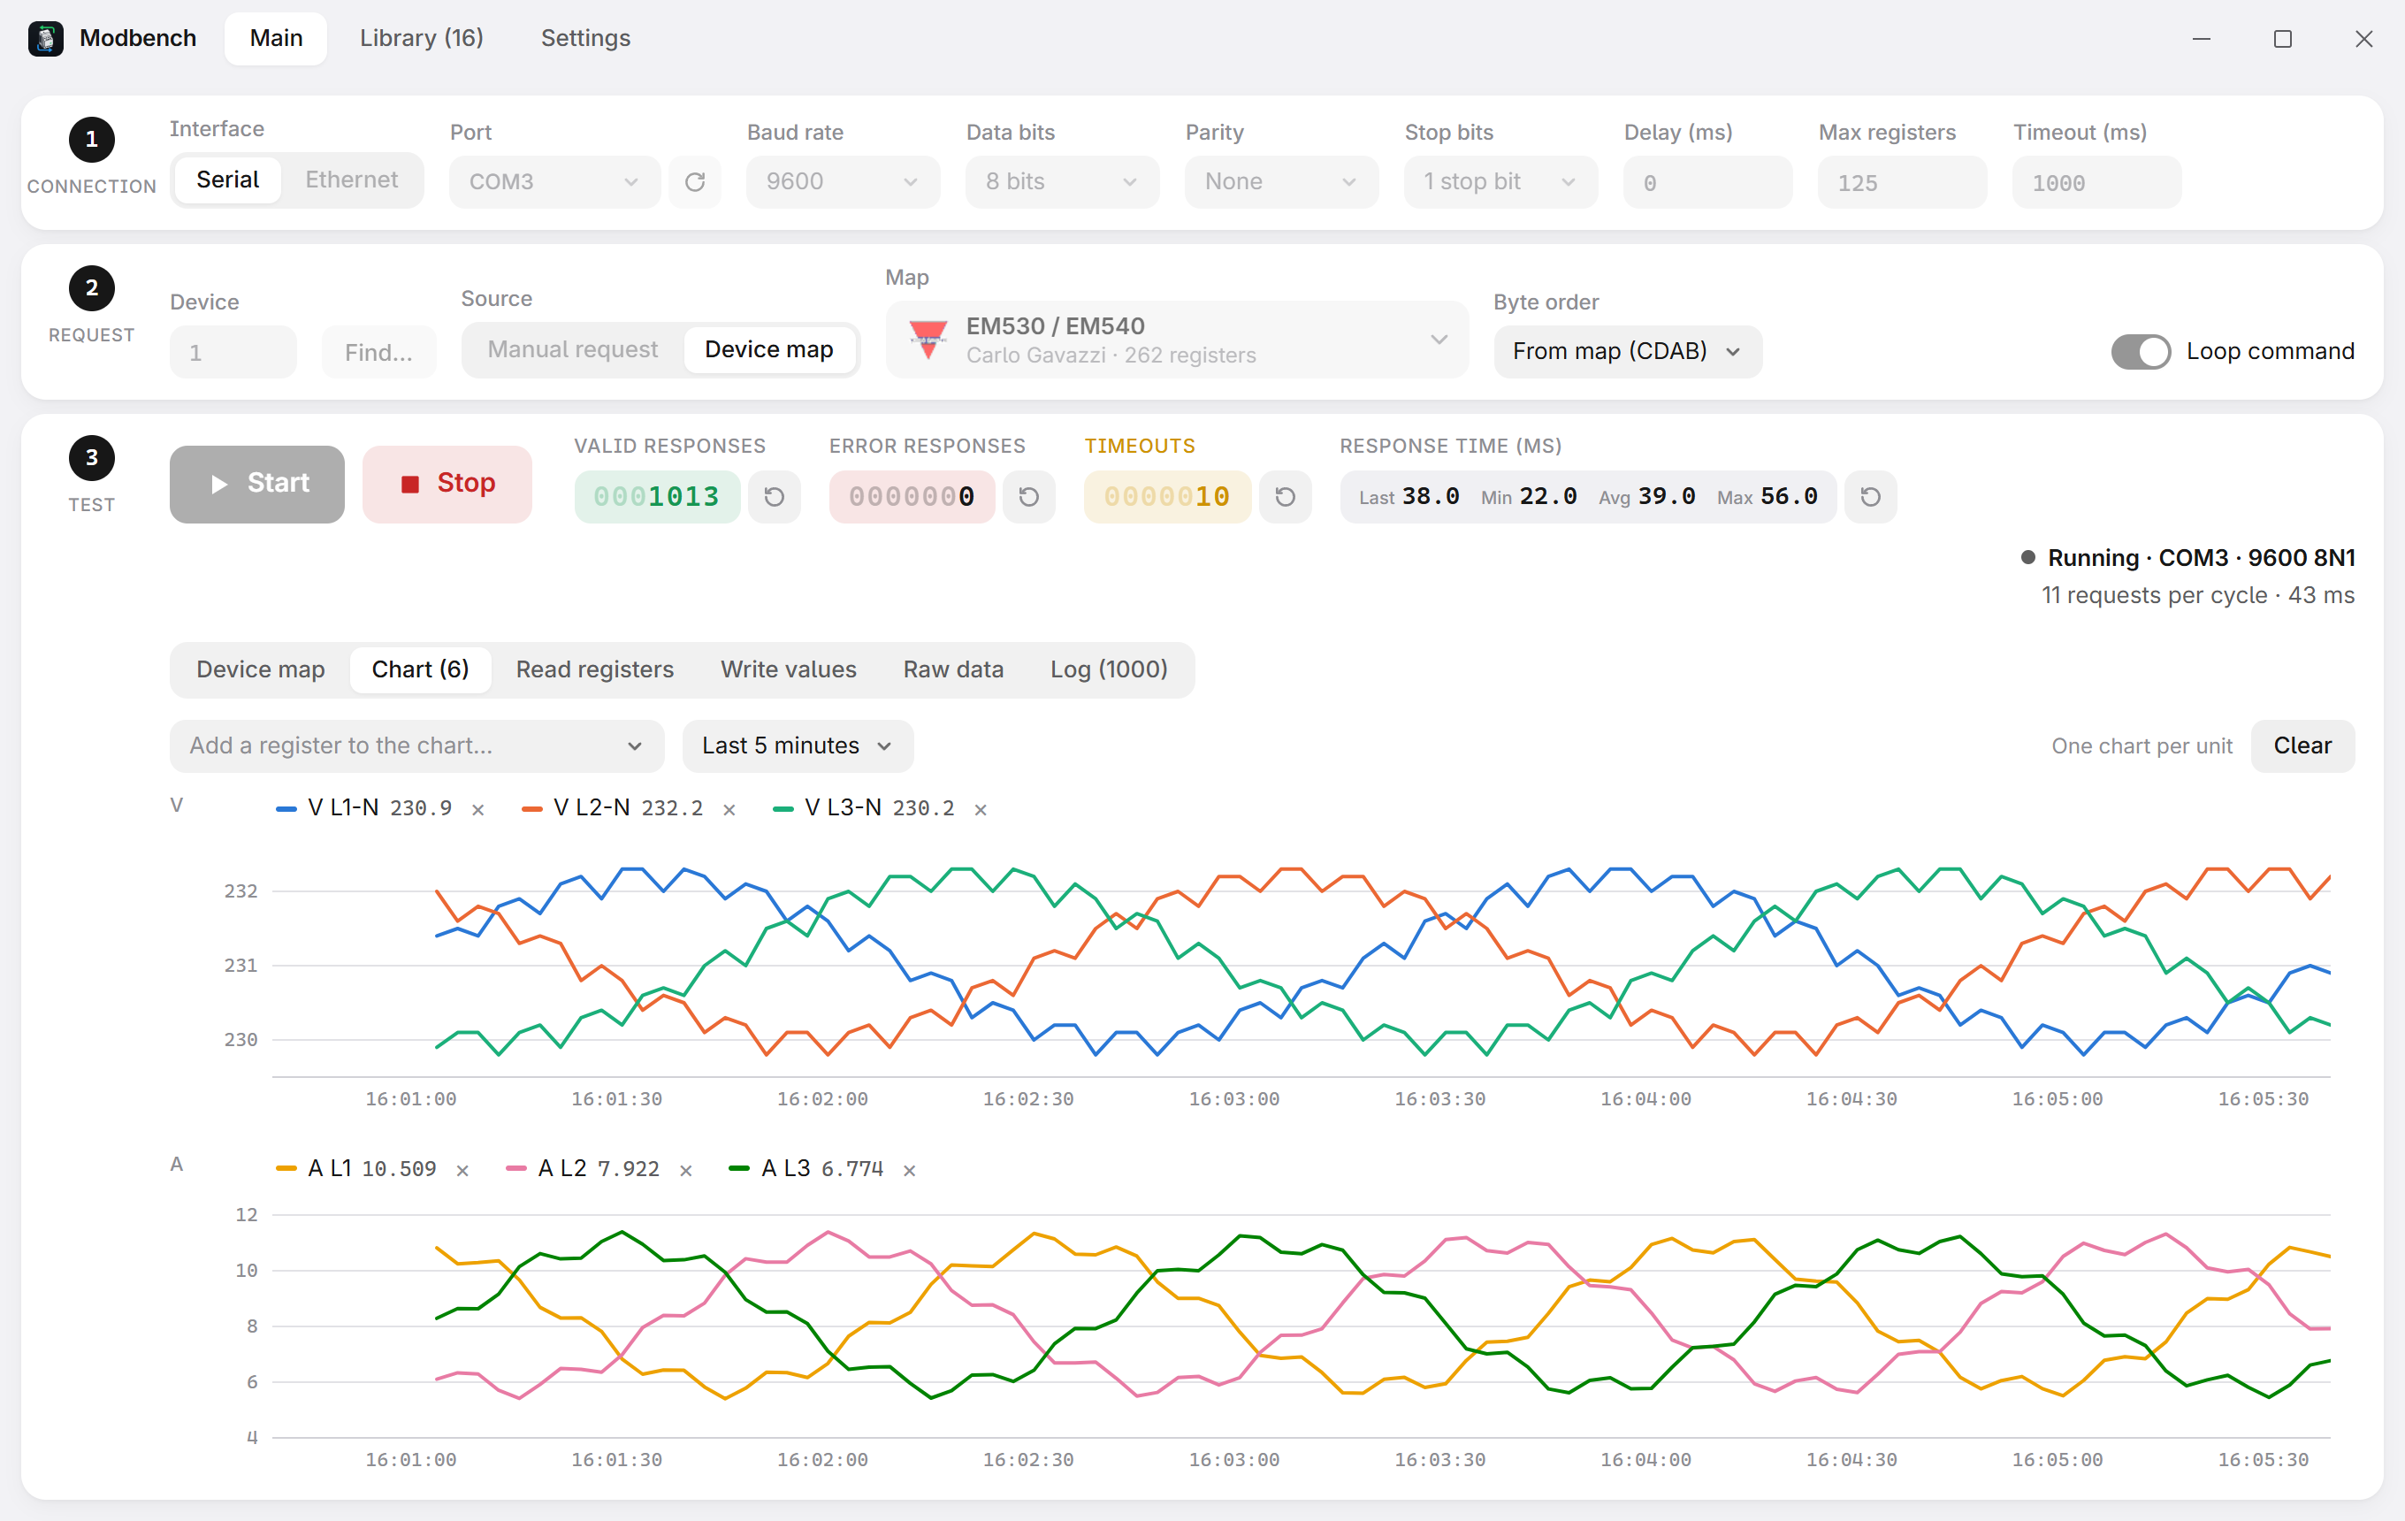Expand the EM530 / EM540 map selector
Screen dimensions: 2405x1521
pos(1177,340)
